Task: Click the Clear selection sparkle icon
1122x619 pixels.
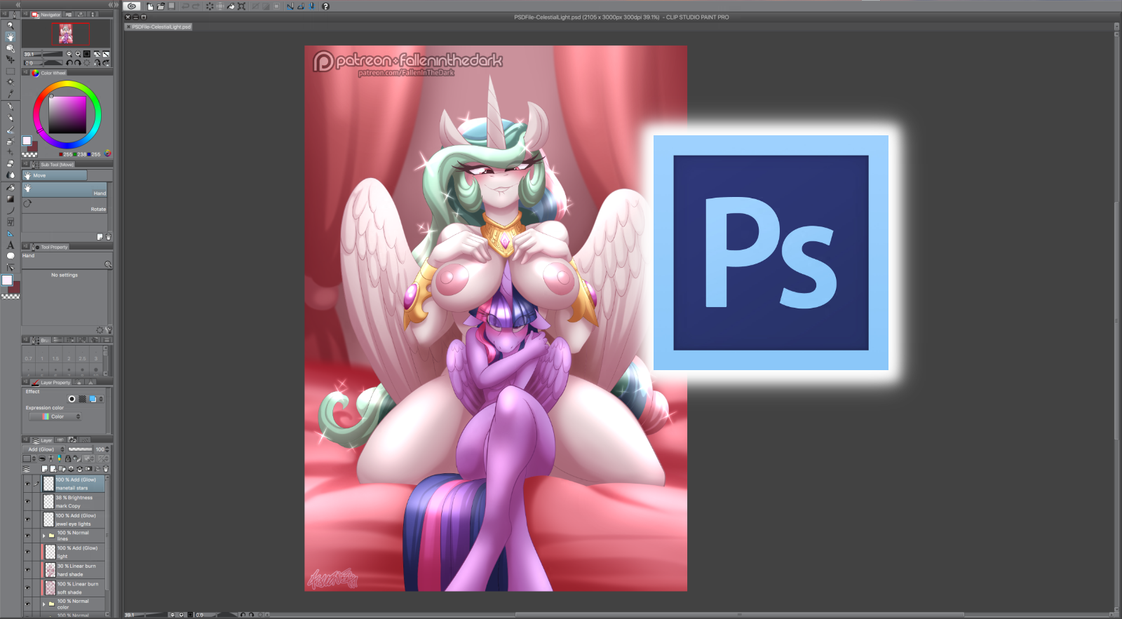Action: pos(210,6)
